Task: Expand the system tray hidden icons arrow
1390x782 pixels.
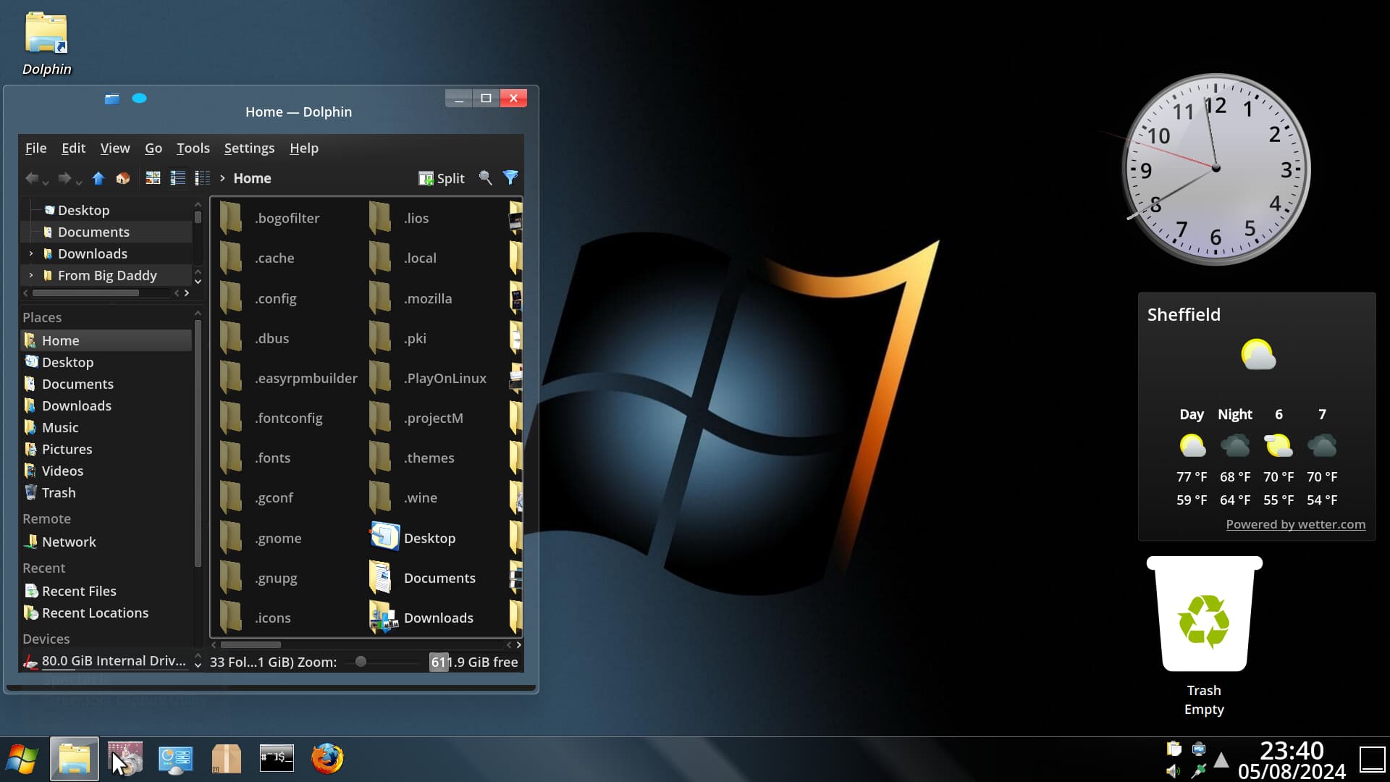Action: (x=1221, y=760)
